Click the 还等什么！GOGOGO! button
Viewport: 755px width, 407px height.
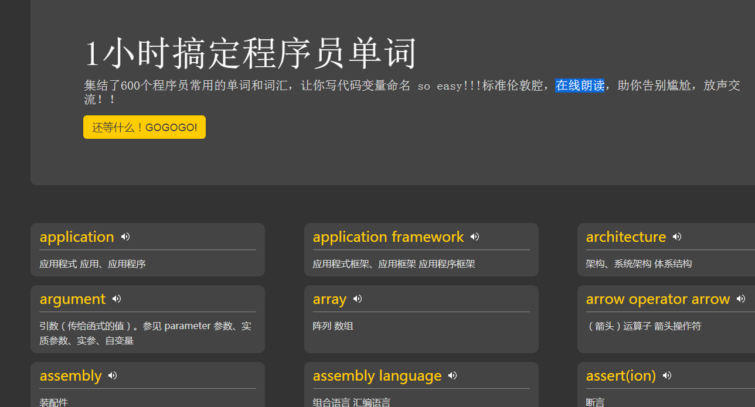(x=144, y=127)
